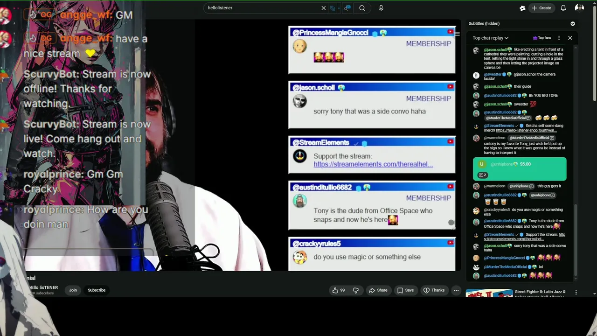597x336 pixels.
Task: Subscribe to hEllo lisTENER channel
Action: click(97, 290)
